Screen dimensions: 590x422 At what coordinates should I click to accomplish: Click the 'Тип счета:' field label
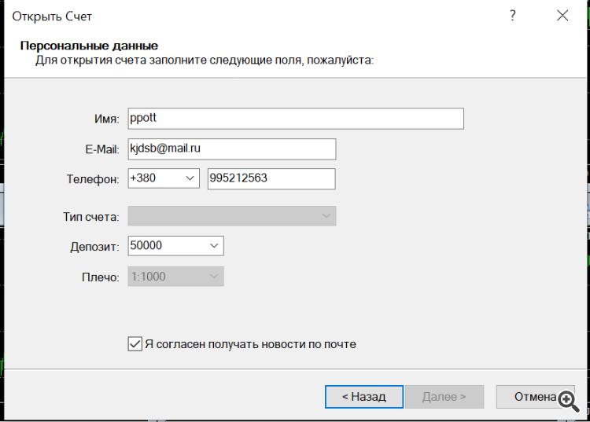coord(91,217)
